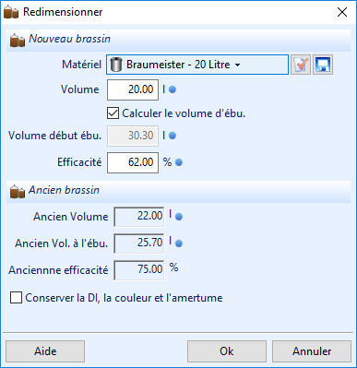Click the blue dot next to Volume
This screenshot has height=368, width=357.
coord(173,89)
